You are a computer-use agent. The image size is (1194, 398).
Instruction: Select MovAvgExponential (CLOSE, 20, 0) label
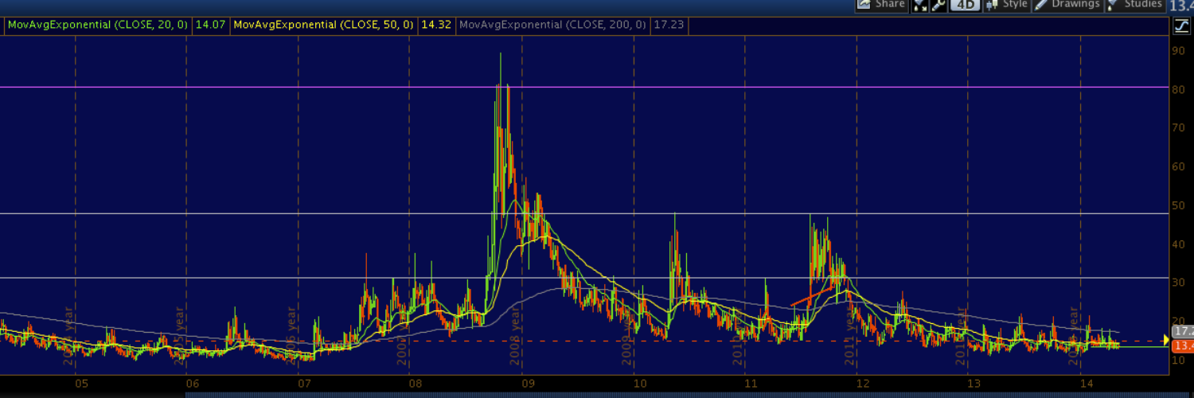click(97, 25)
